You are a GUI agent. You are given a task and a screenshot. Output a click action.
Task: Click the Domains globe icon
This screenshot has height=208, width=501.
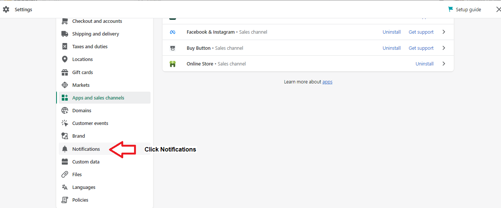(65, 110)
